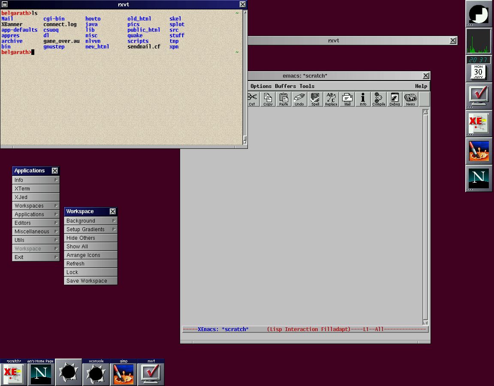Click the Debug bug icon

click(395, 99)
